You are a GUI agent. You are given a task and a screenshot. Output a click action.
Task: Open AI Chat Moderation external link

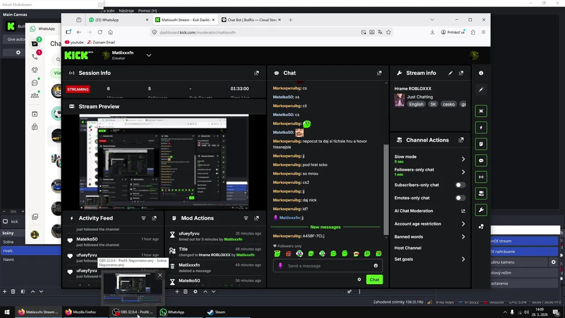(463, 211)
